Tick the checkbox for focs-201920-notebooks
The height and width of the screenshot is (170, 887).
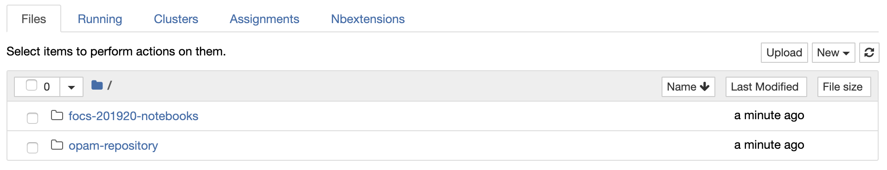point(32,118)
